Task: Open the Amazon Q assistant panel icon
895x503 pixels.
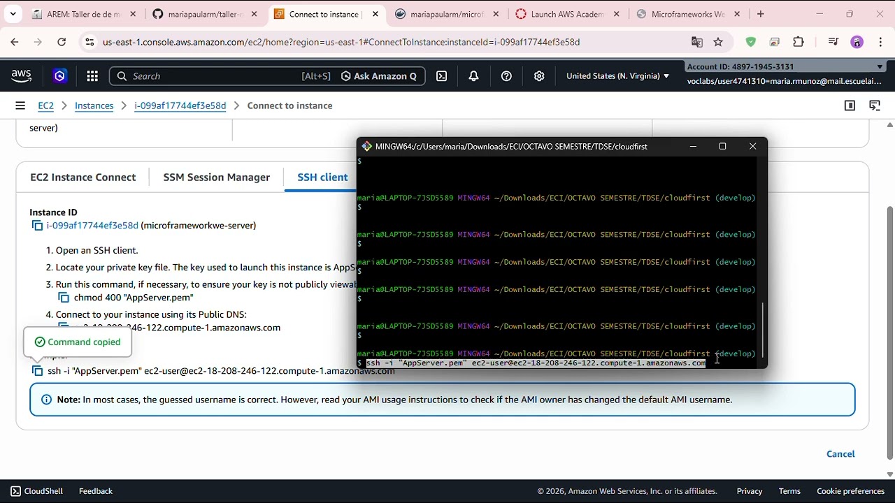Action: click(x=875, y=105)
